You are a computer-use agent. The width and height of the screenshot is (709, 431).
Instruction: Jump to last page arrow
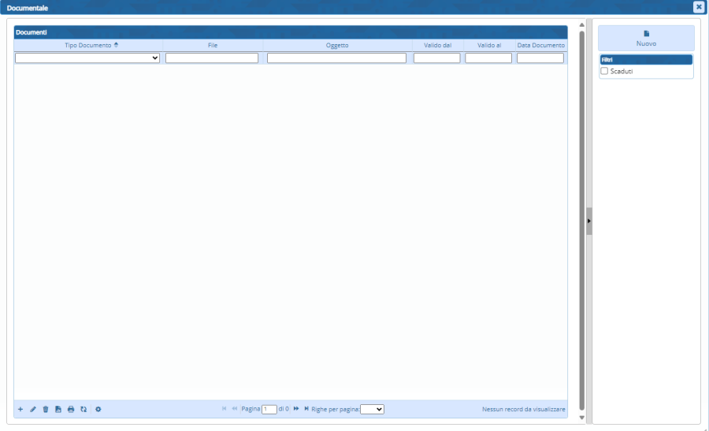tap(306, 409)
